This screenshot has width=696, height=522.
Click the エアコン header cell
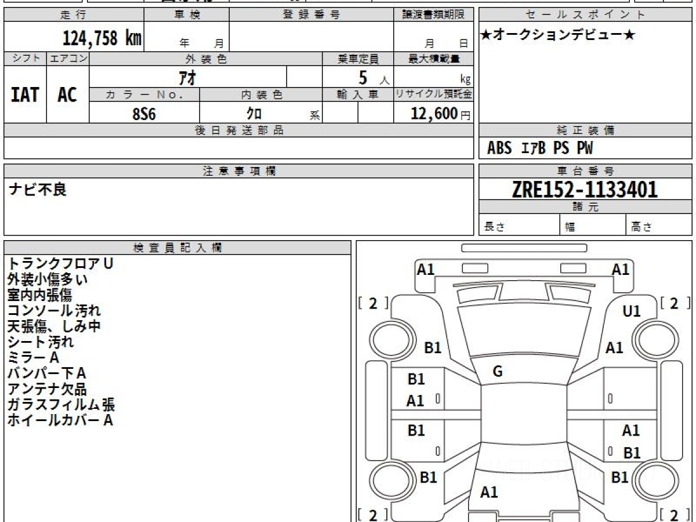pos(68,59)
